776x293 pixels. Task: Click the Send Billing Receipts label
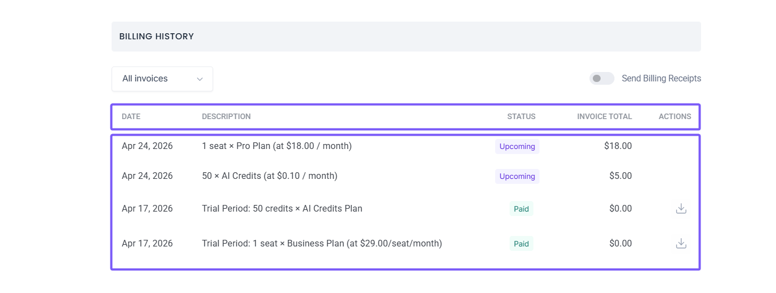(661, 79)
